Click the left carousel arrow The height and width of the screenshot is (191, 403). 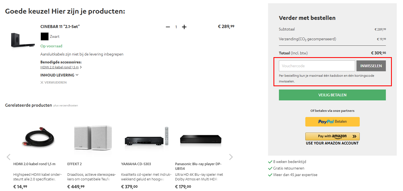click(8, 157)
